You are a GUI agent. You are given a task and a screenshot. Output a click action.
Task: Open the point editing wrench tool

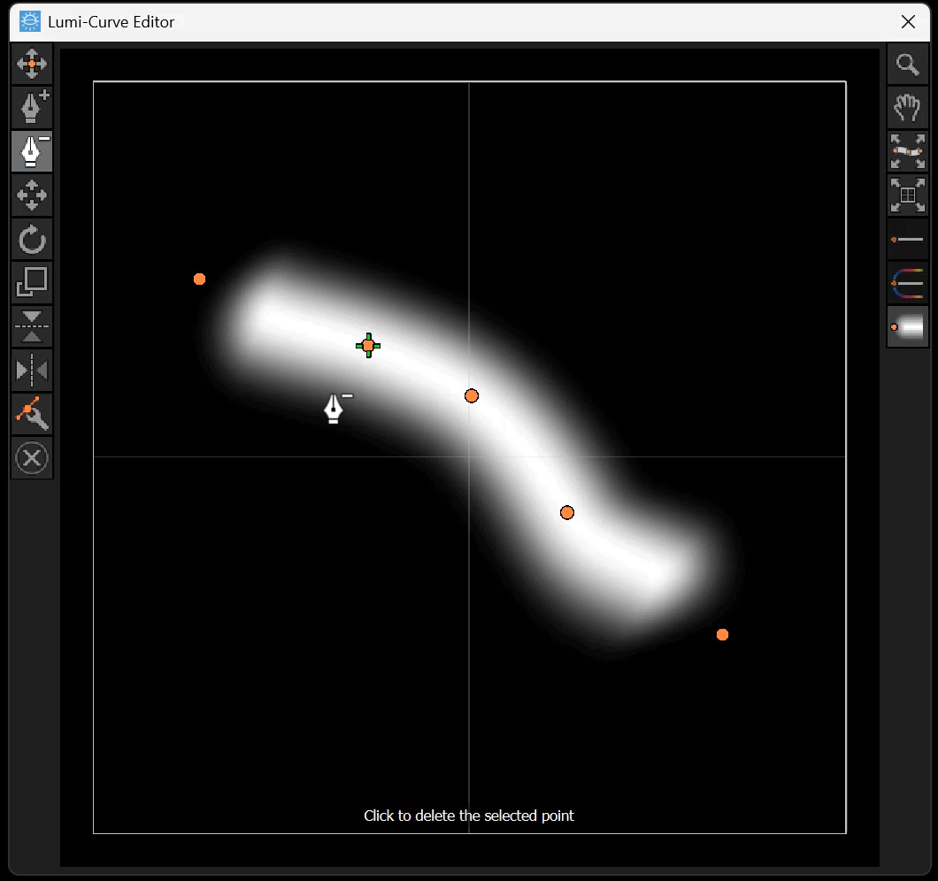tap(32, 414)
